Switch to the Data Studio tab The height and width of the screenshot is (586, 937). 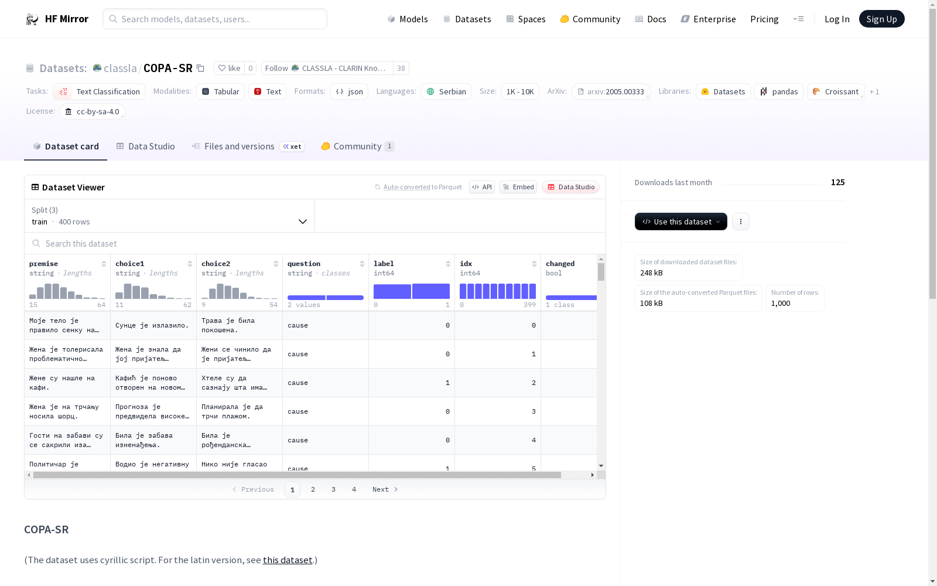coord(146,146)
